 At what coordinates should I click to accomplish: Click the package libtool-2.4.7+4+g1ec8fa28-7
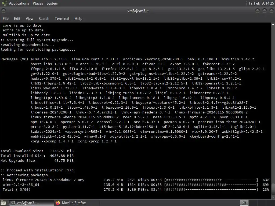pyautogui.click(x=219, y=103)
